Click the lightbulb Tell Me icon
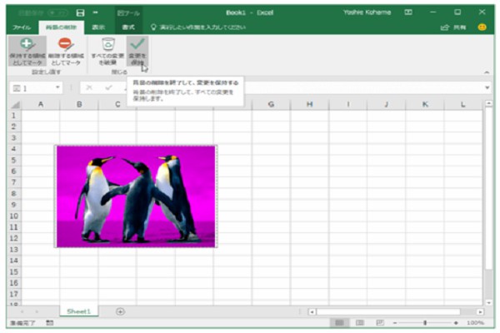 (x=153, y=27)
